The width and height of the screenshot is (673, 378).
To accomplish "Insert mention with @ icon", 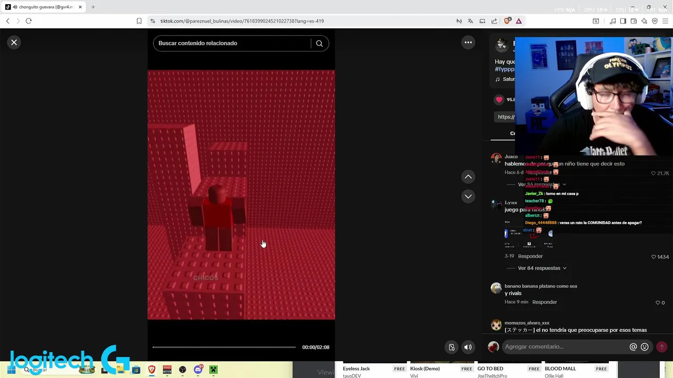I will click(x=633, y=346).
